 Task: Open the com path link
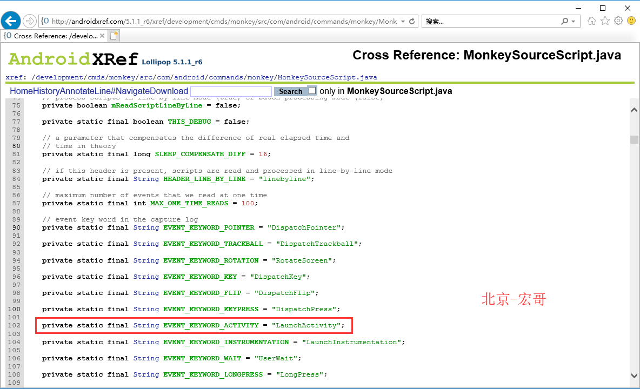pos(163,77)
